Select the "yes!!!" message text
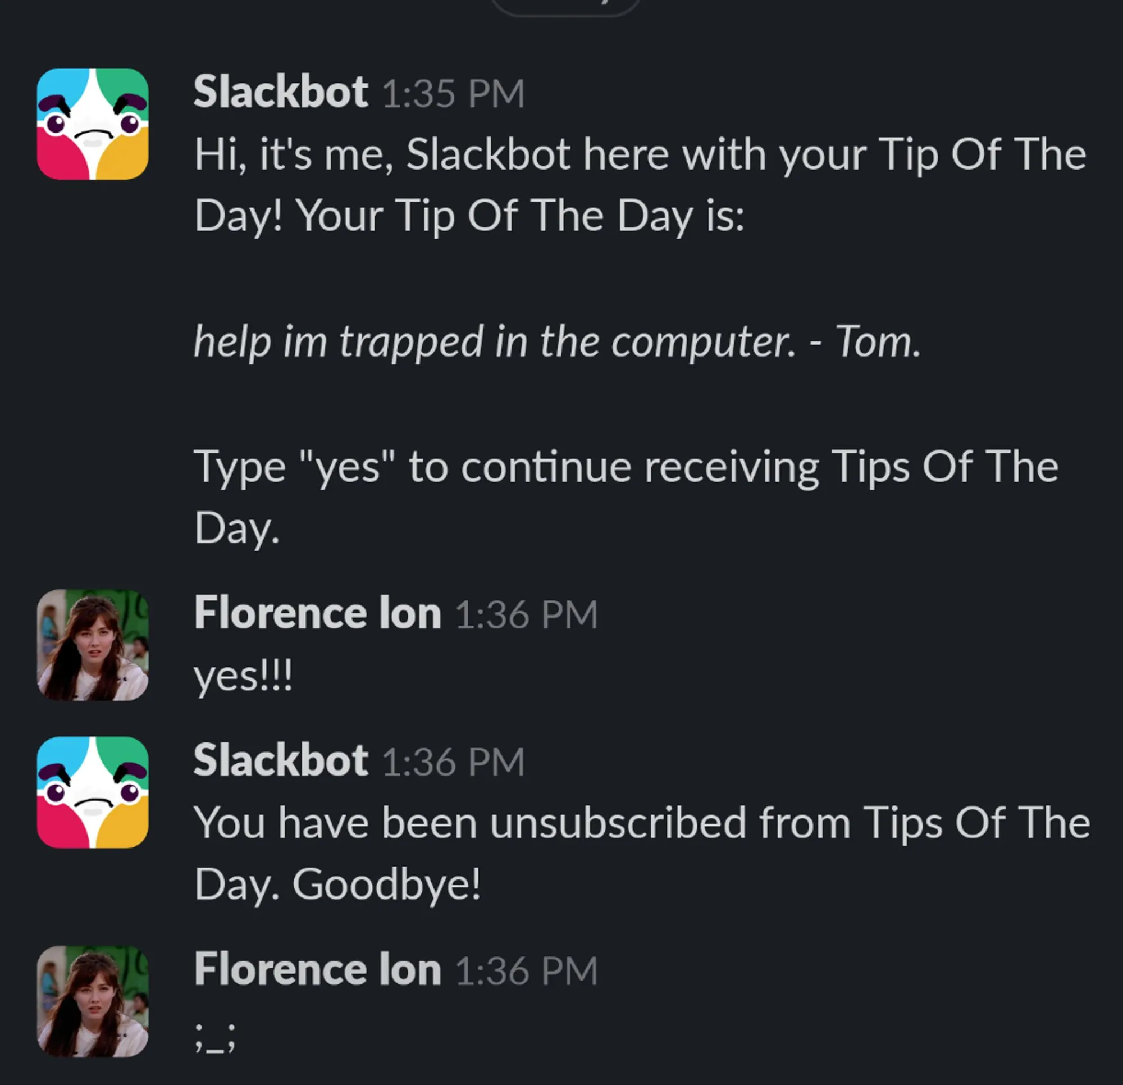Image resolution: width=1123 pixels, height=1085 pixels. click(x=244, y=679)
